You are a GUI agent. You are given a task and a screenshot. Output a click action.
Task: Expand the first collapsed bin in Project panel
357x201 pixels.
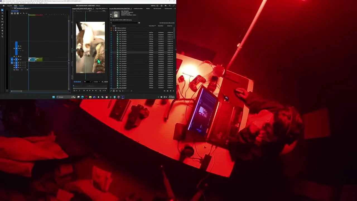click(114, 28)
